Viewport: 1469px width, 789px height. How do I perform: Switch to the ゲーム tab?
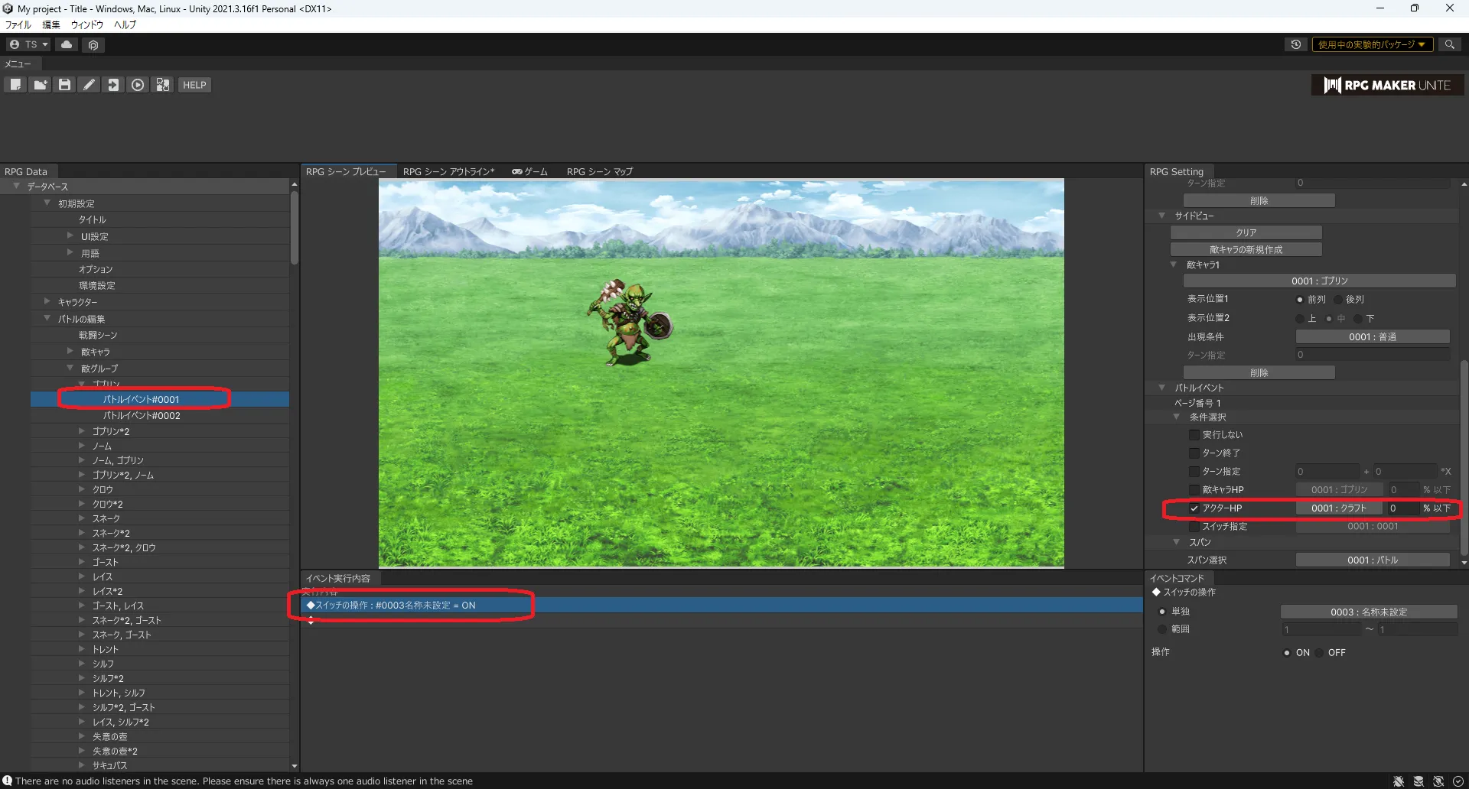click(530, 171)
